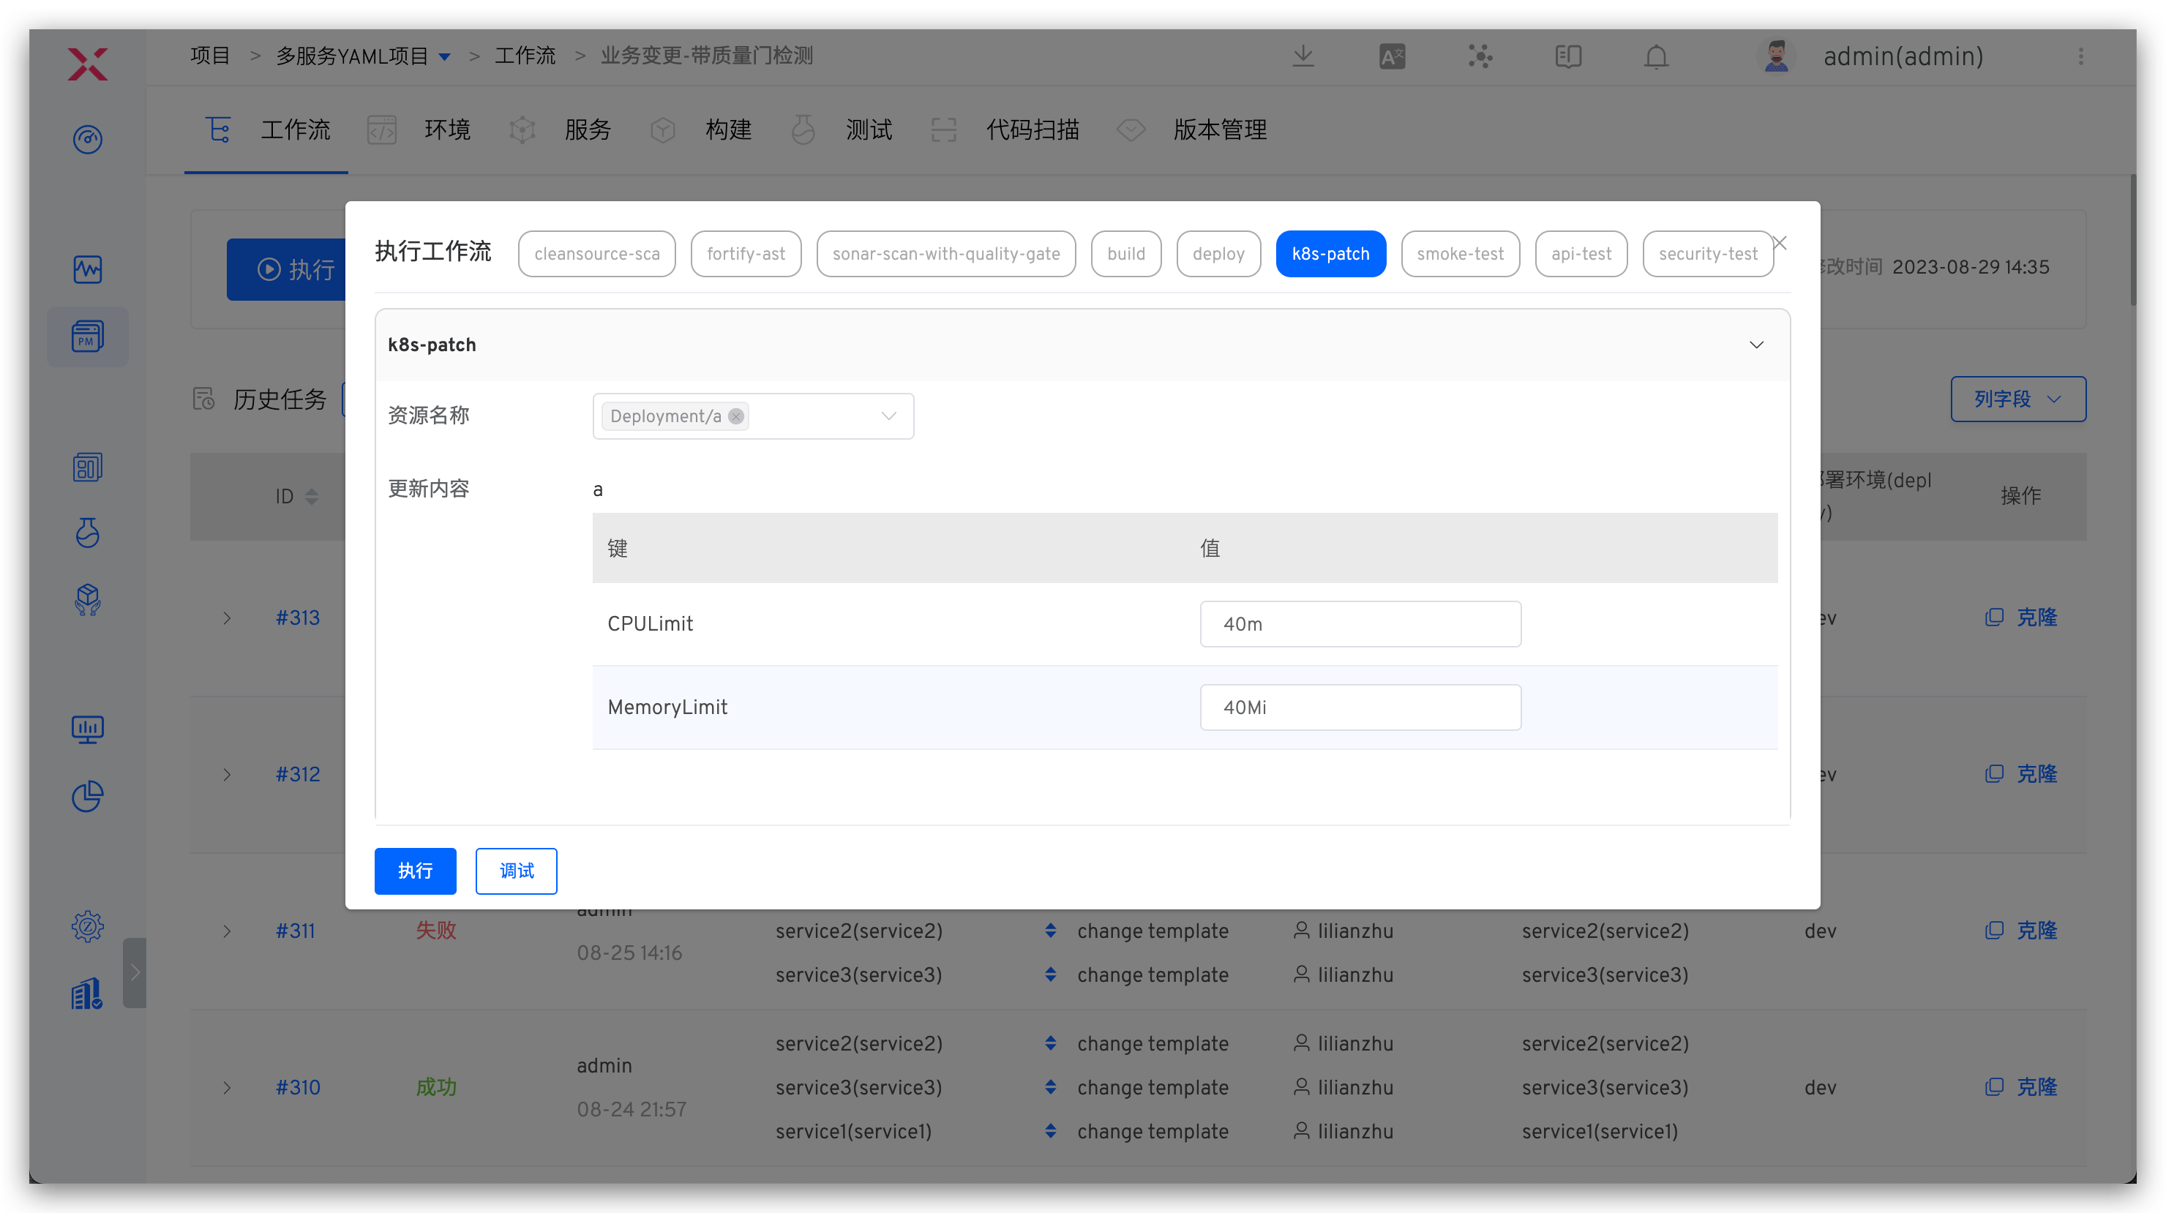The width and height of the screenshot is (2166, 1213).
Task: Close the execute workflow dialog
Action: click(x=1780, y=244)
